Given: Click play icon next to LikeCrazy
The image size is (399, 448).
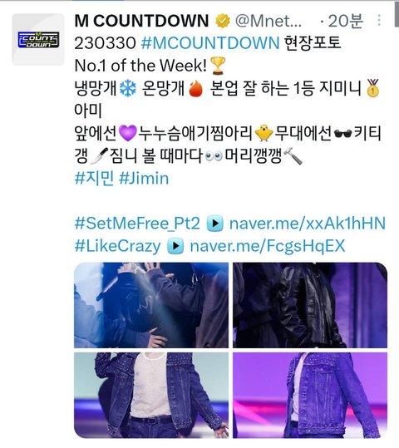Looking at the screenshot, I should (175, 246).
